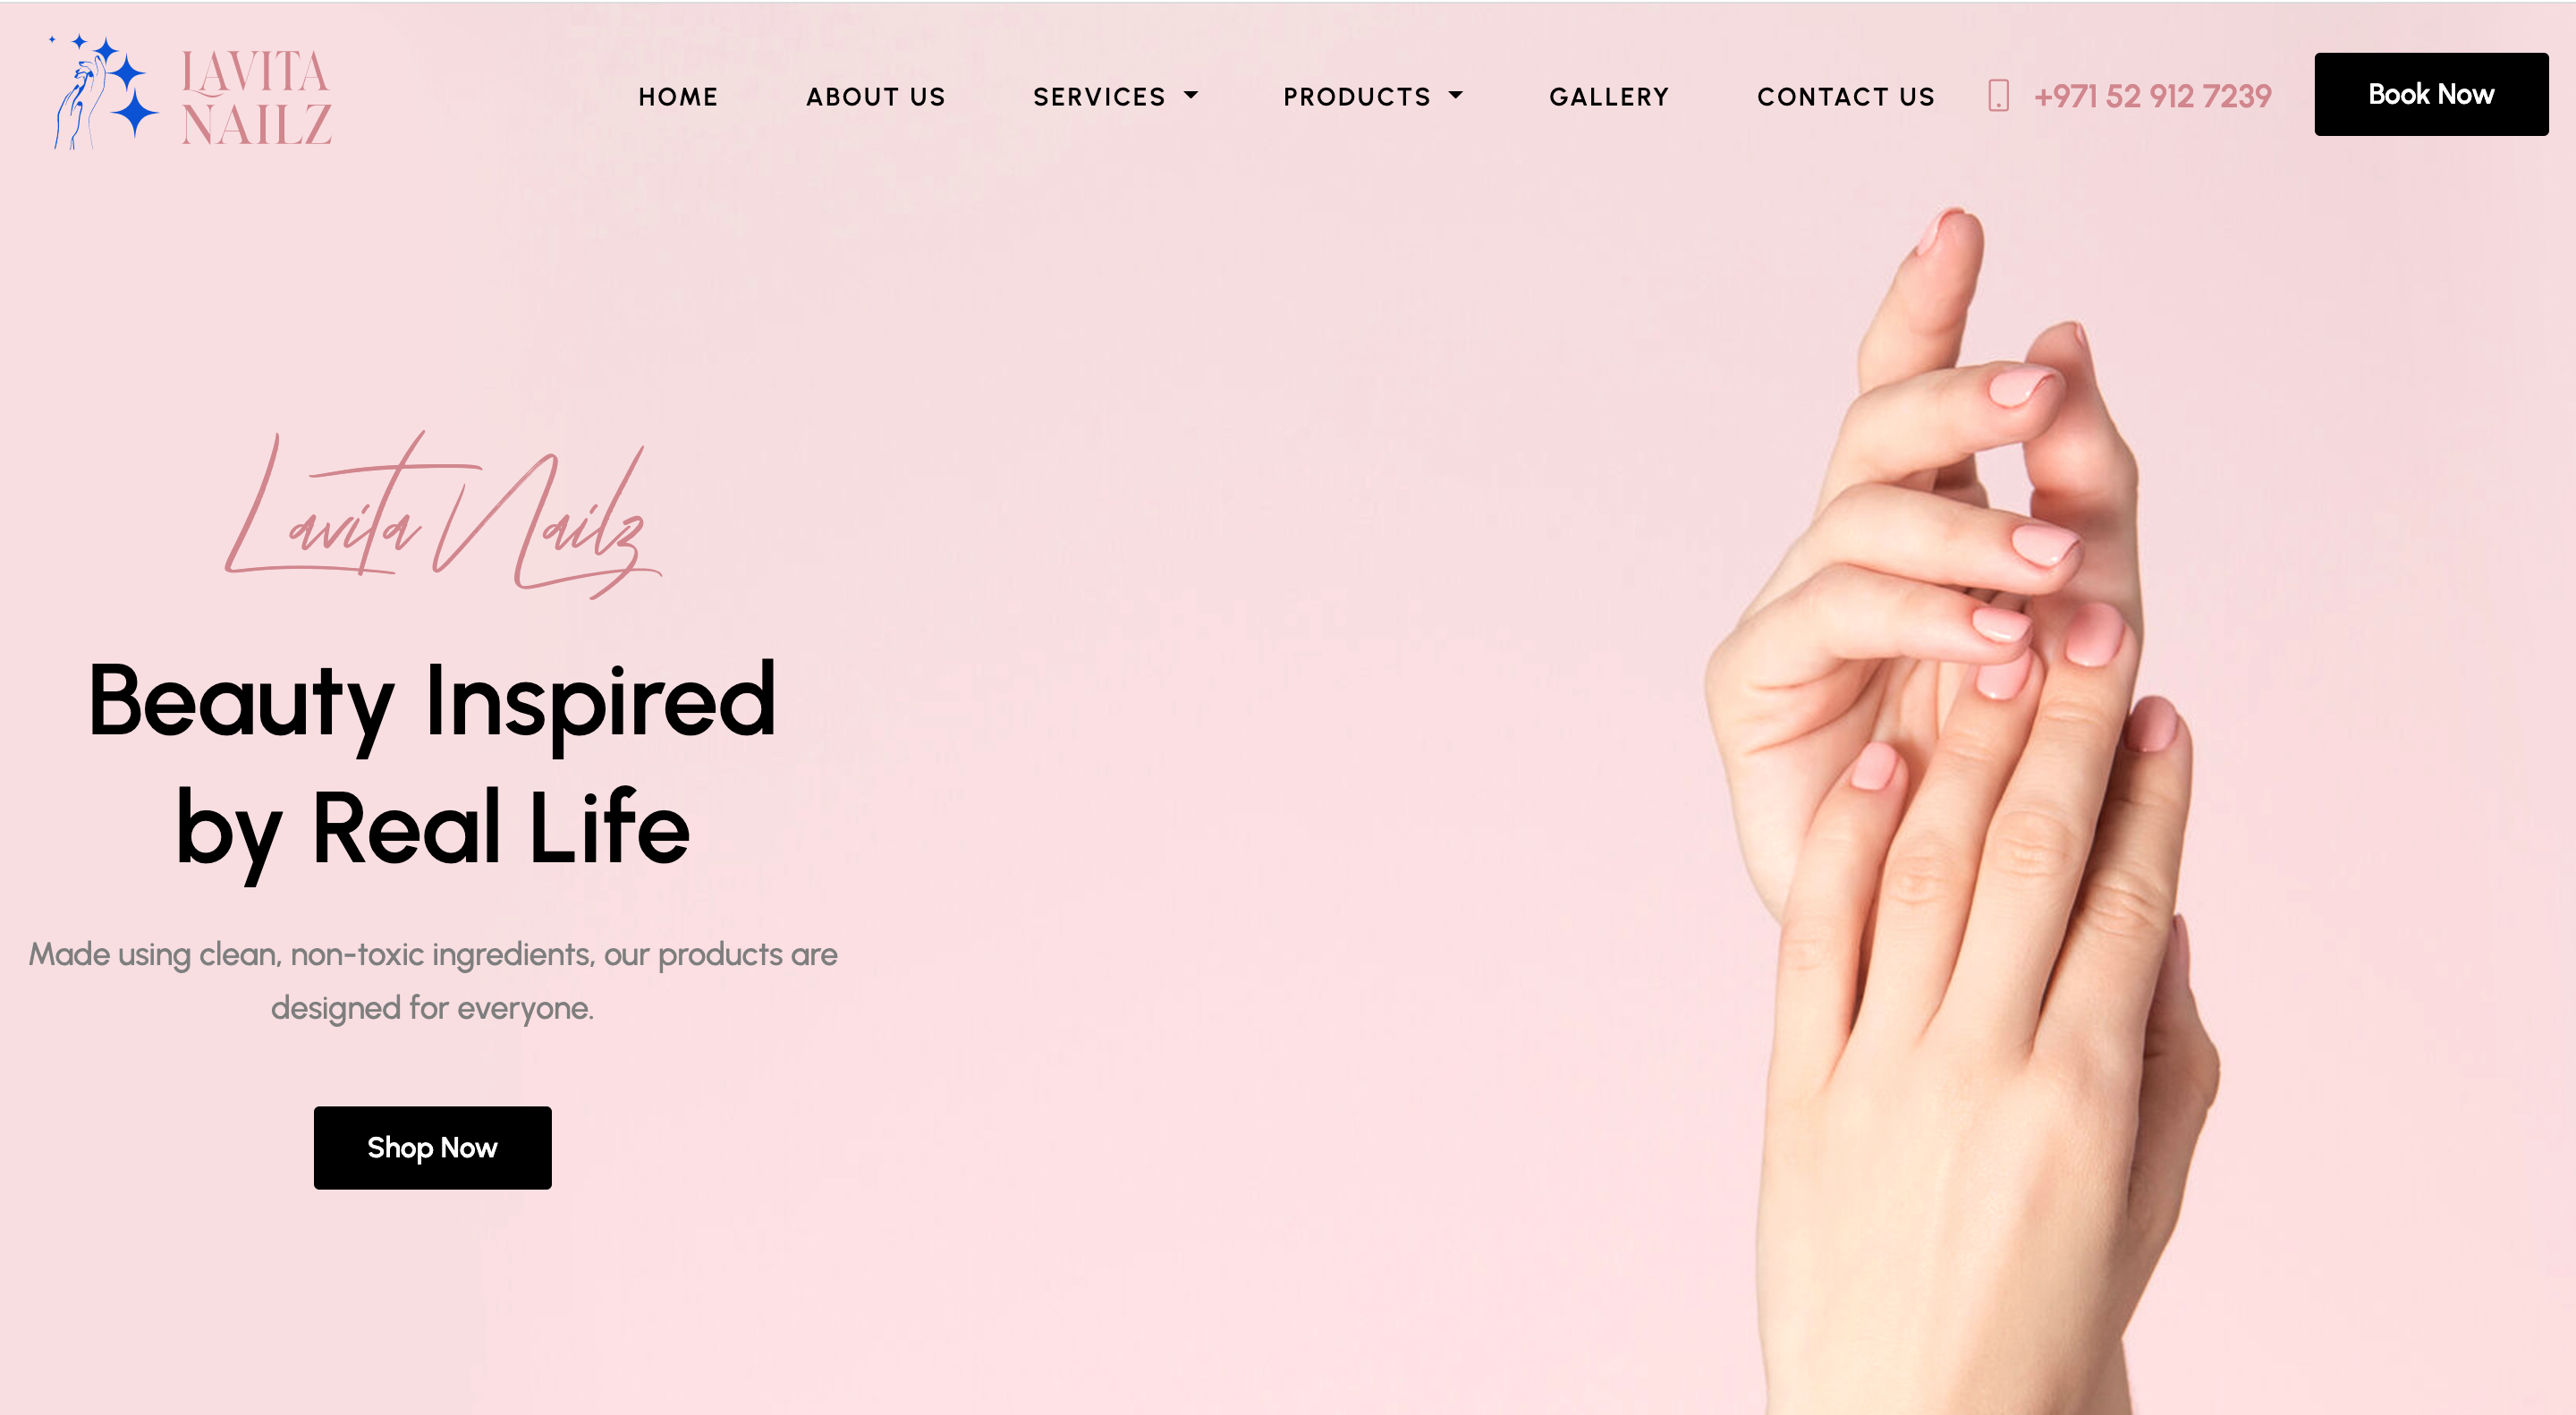Open the Products menu

pyautogui.click(x=1357, y=97)
